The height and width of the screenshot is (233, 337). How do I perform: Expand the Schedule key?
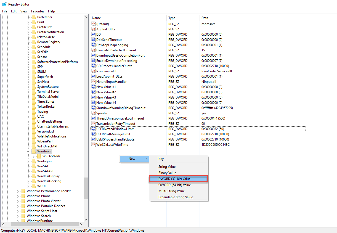tap(28, 47)
